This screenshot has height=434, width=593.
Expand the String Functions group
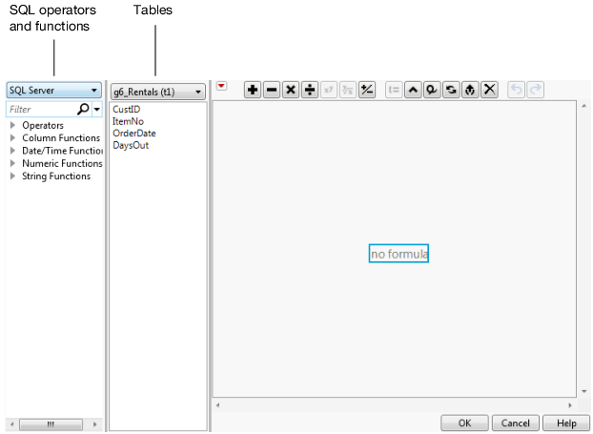click(12, 176)
